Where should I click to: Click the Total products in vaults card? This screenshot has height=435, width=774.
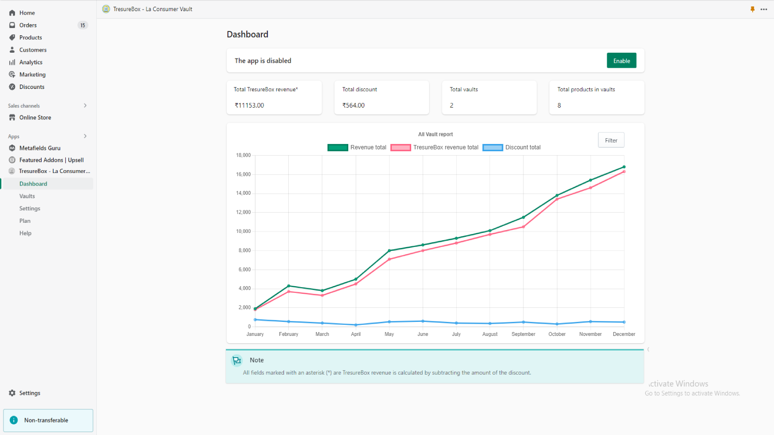tap(596, 98)
